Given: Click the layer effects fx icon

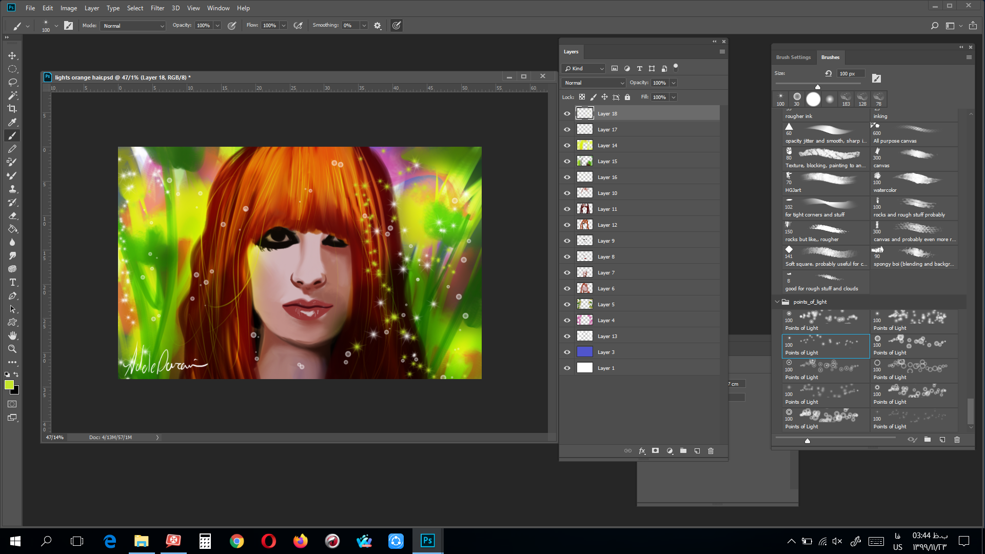Looking at the screenshot, I should click(642, 451).
